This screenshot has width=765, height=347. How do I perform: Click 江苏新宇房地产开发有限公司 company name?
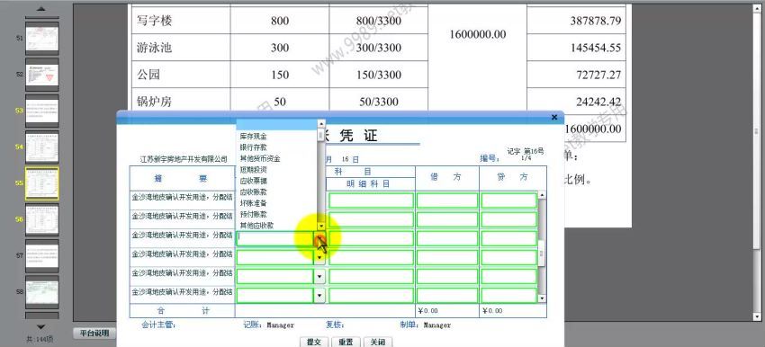184,159
